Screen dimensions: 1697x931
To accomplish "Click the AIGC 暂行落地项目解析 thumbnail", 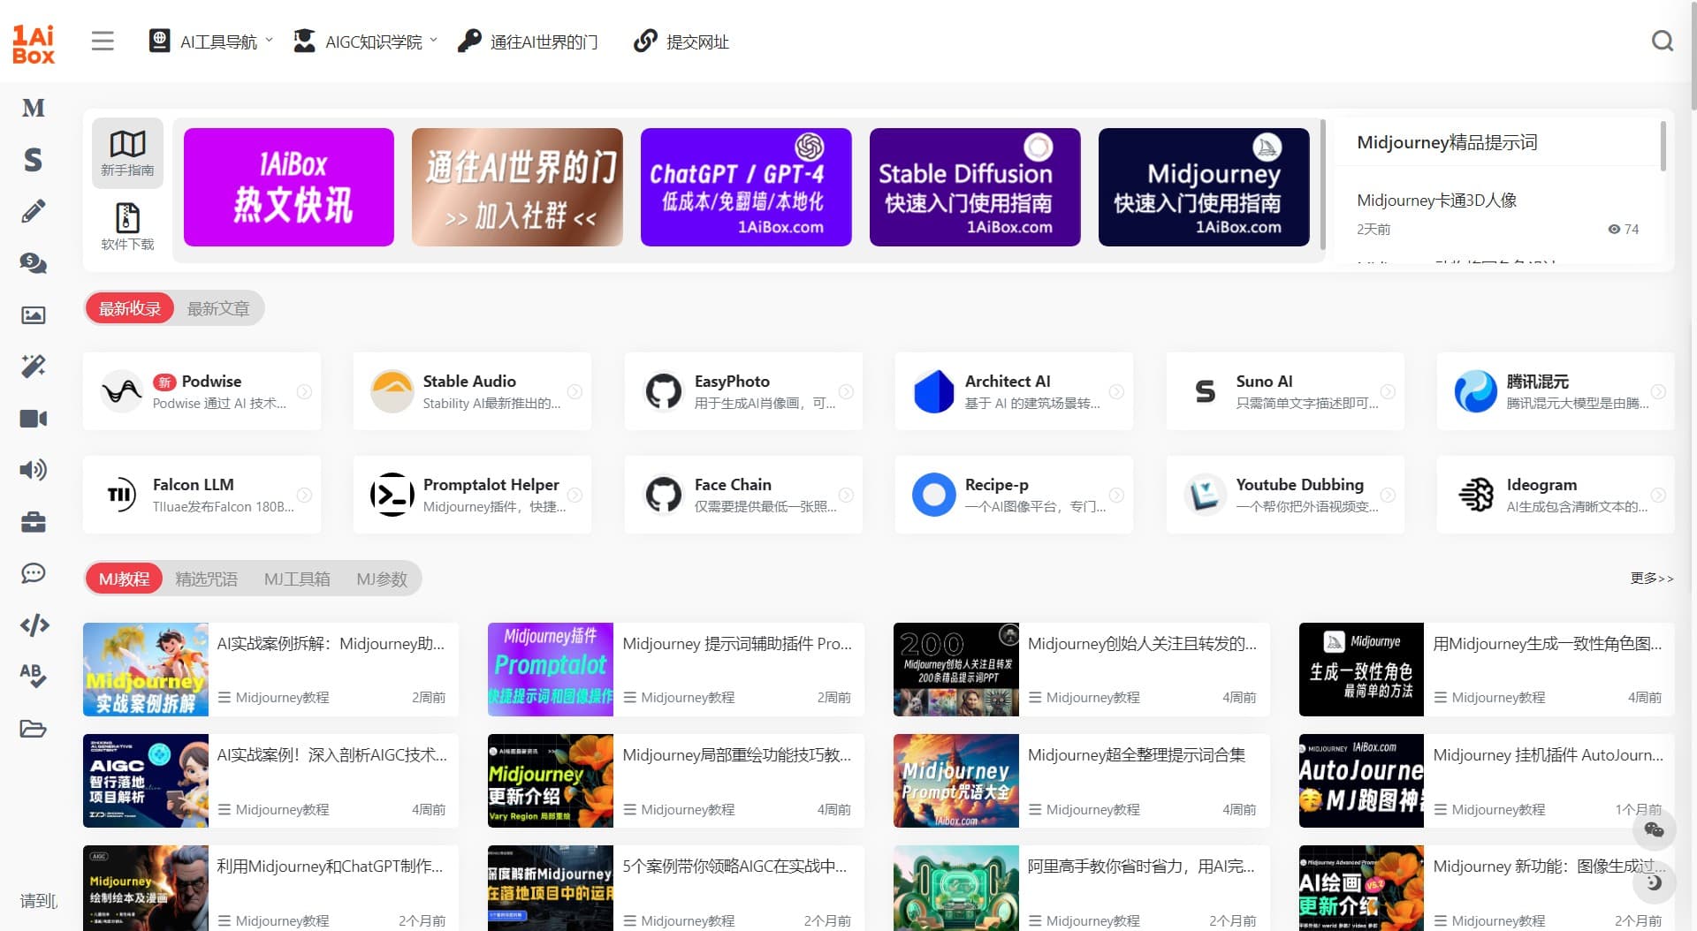I will coord(146,781).
